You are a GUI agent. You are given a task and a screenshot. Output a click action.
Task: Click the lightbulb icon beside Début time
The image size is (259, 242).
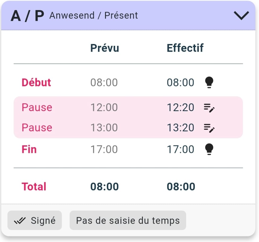coord(209,82)
